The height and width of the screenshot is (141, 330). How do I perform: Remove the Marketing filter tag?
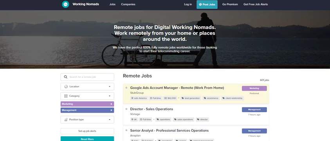coord(111,104)
